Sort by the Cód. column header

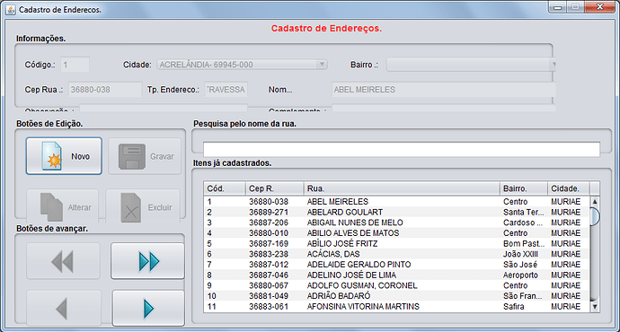[225, 188]
